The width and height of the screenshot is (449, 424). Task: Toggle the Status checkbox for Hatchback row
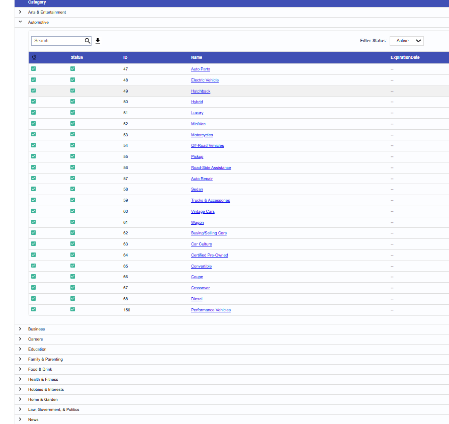point(73,91)
